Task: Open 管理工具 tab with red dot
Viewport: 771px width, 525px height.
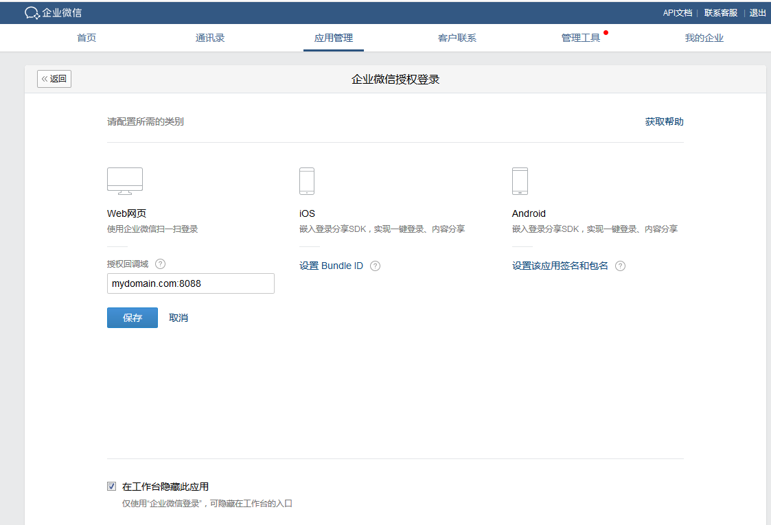Action: point(581,38)
